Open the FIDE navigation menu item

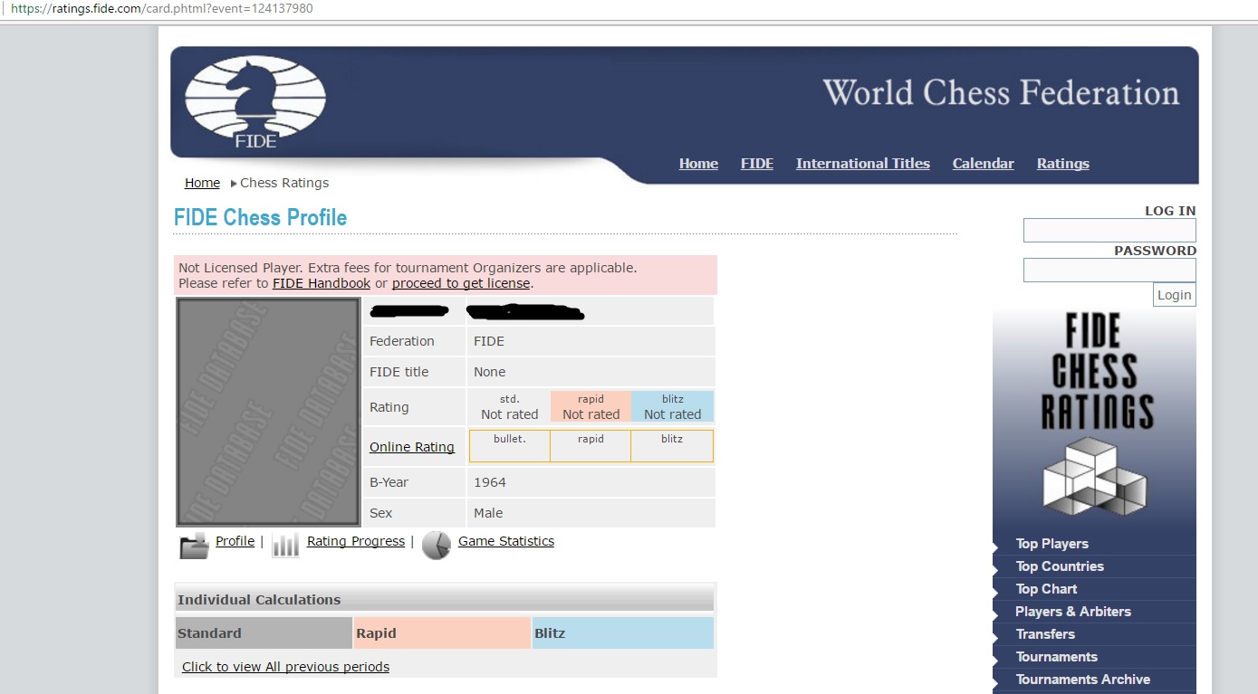coord(757,164)
